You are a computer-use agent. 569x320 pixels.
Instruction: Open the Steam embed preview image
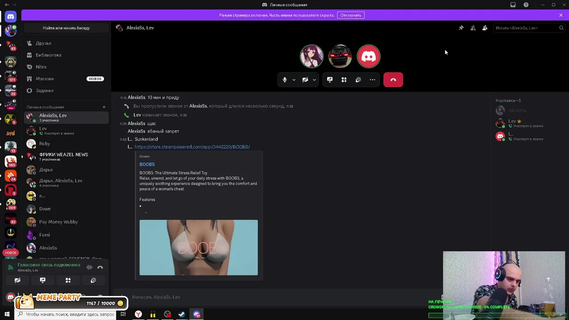pos(198,248)
